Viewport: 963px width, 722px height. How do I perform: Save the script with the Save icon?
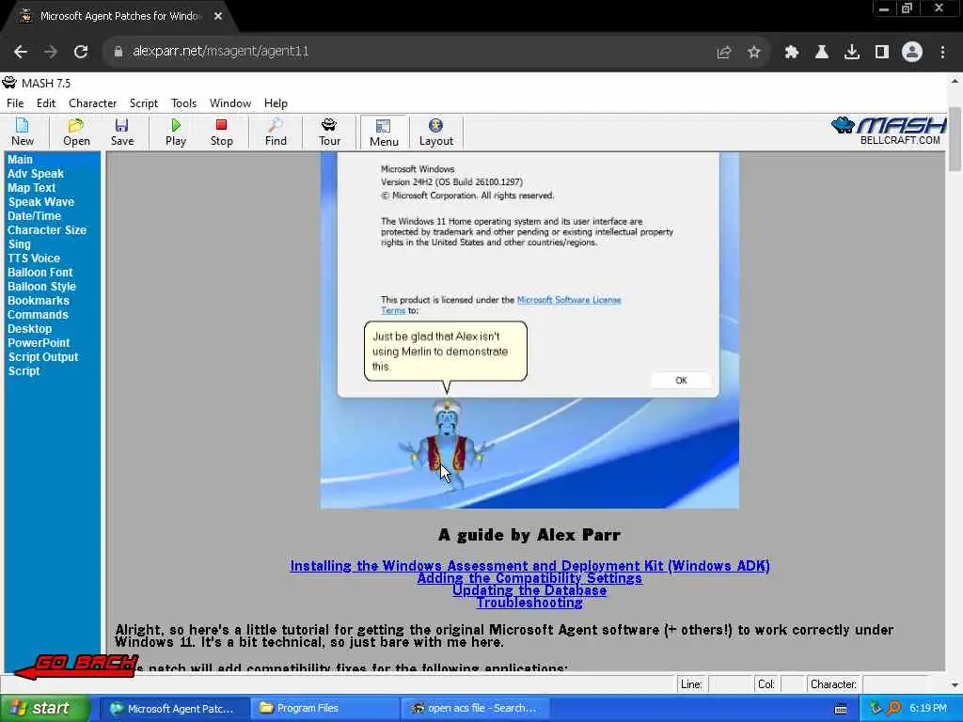click(122, 132)
